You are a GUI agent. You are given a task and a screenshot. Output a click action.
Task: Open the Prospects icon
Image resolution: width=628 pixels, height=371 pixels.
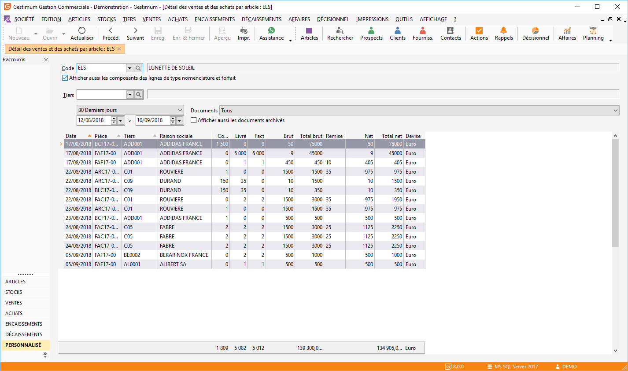tap(371, 30)
